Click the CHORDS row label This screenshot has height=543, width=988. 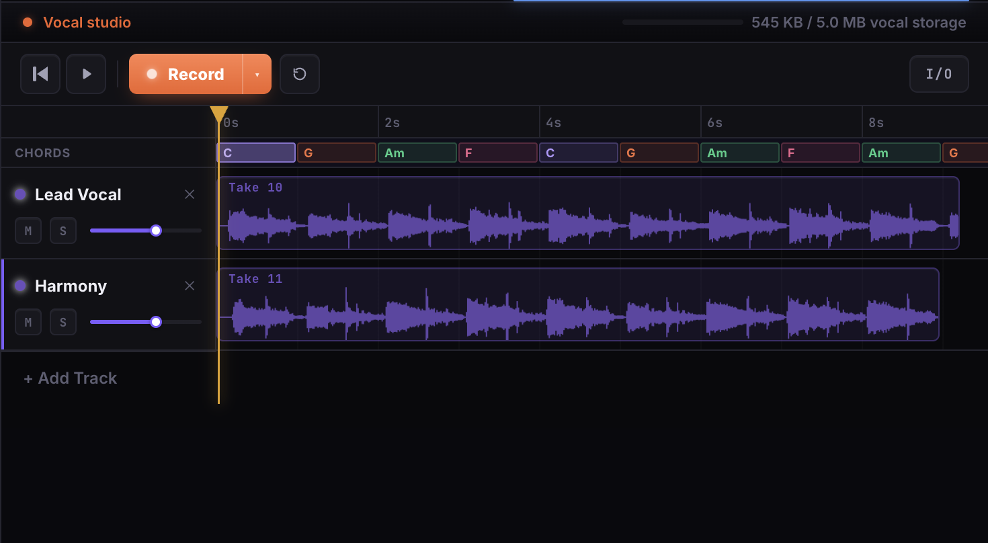(42, 153)
